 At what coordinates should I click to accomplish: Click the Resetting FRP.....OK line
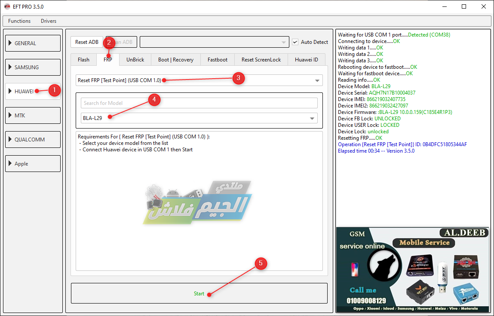(360, 138)
